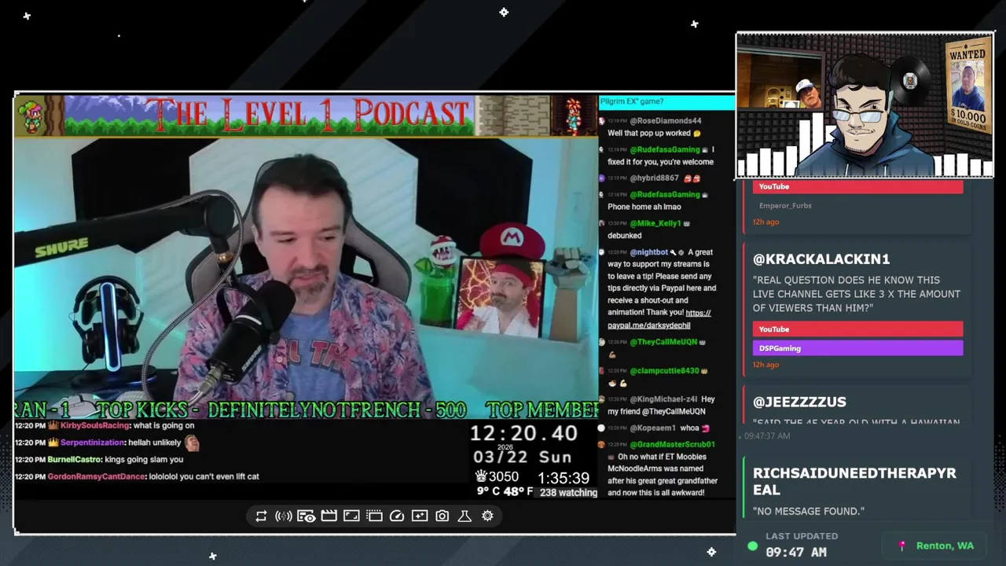The image size is (1006, 566).
Task: Click chat user @KingMichael-z4l
Action: (663, 399)
